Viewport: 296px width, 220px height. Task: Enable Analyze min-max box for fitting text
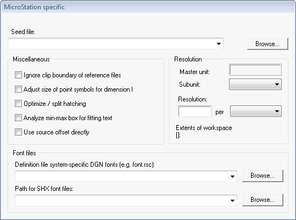click(18, 118)
